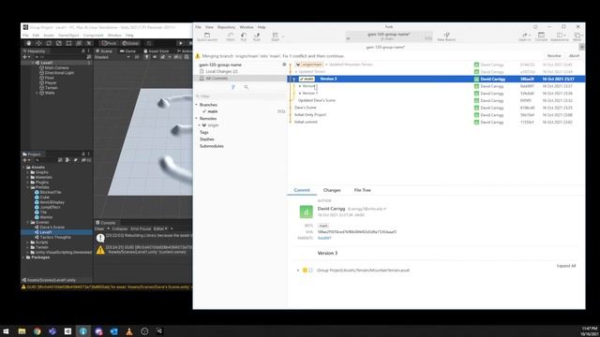Click the Stash button in Fork
600x337 pixels.
275,37
